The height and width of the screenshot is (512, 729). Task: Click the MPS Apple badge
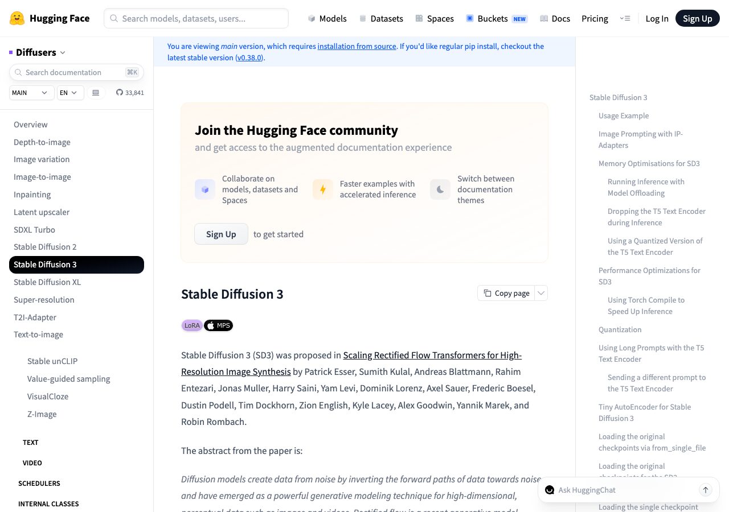point(219,325)
